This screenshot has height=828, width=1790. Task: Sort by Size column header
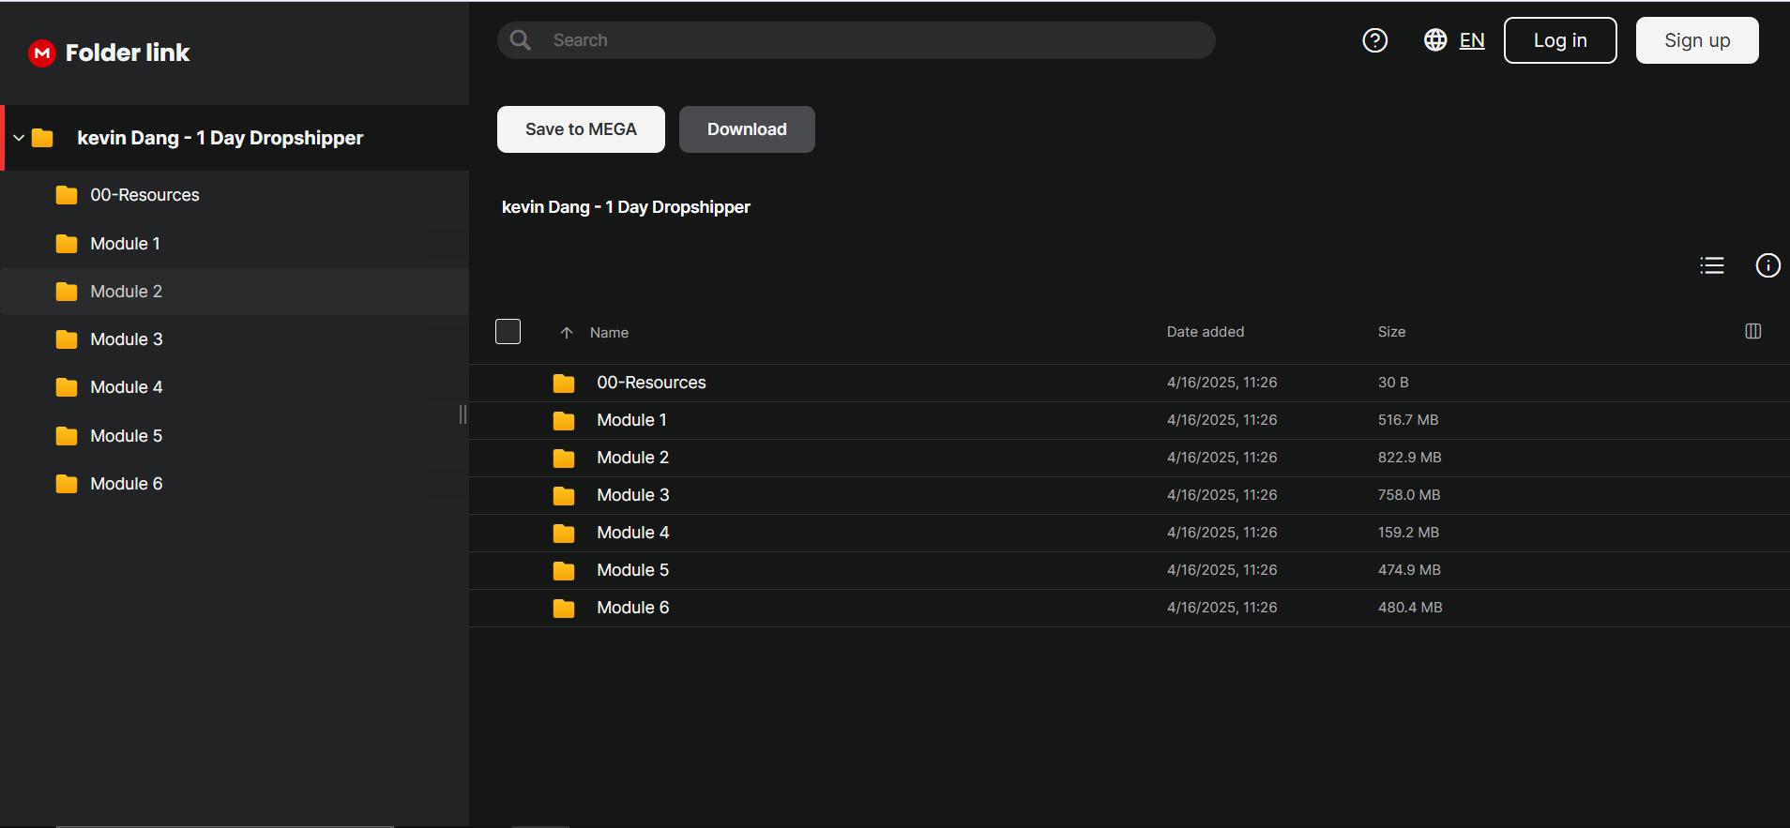[x=1391, y=332]
